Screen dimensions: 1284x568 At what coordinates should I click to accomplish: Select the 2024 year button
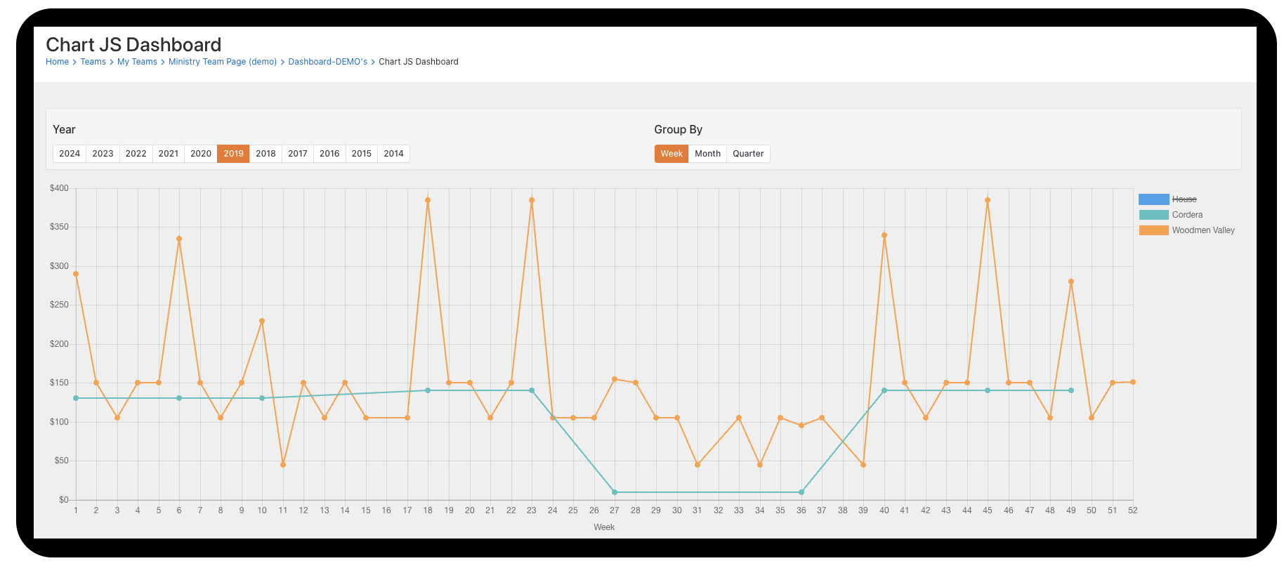[x=70, y=154]
